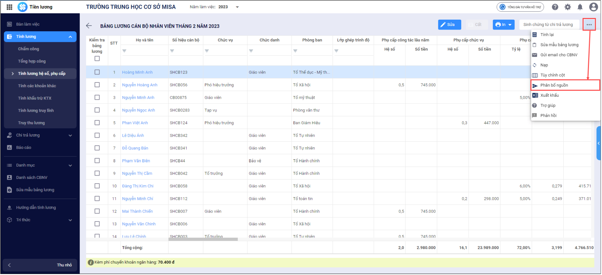Collapse the Tính lương sidebar section
602x275 pixels.
[x=70, y=37]
